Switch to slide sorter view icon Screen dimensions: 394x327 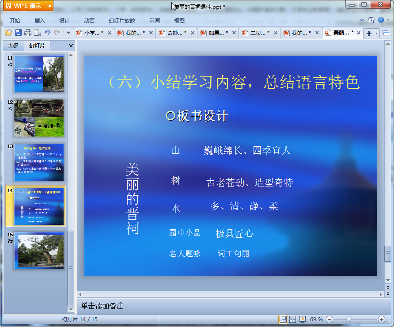pyautogui.click(x=292, y=319)
